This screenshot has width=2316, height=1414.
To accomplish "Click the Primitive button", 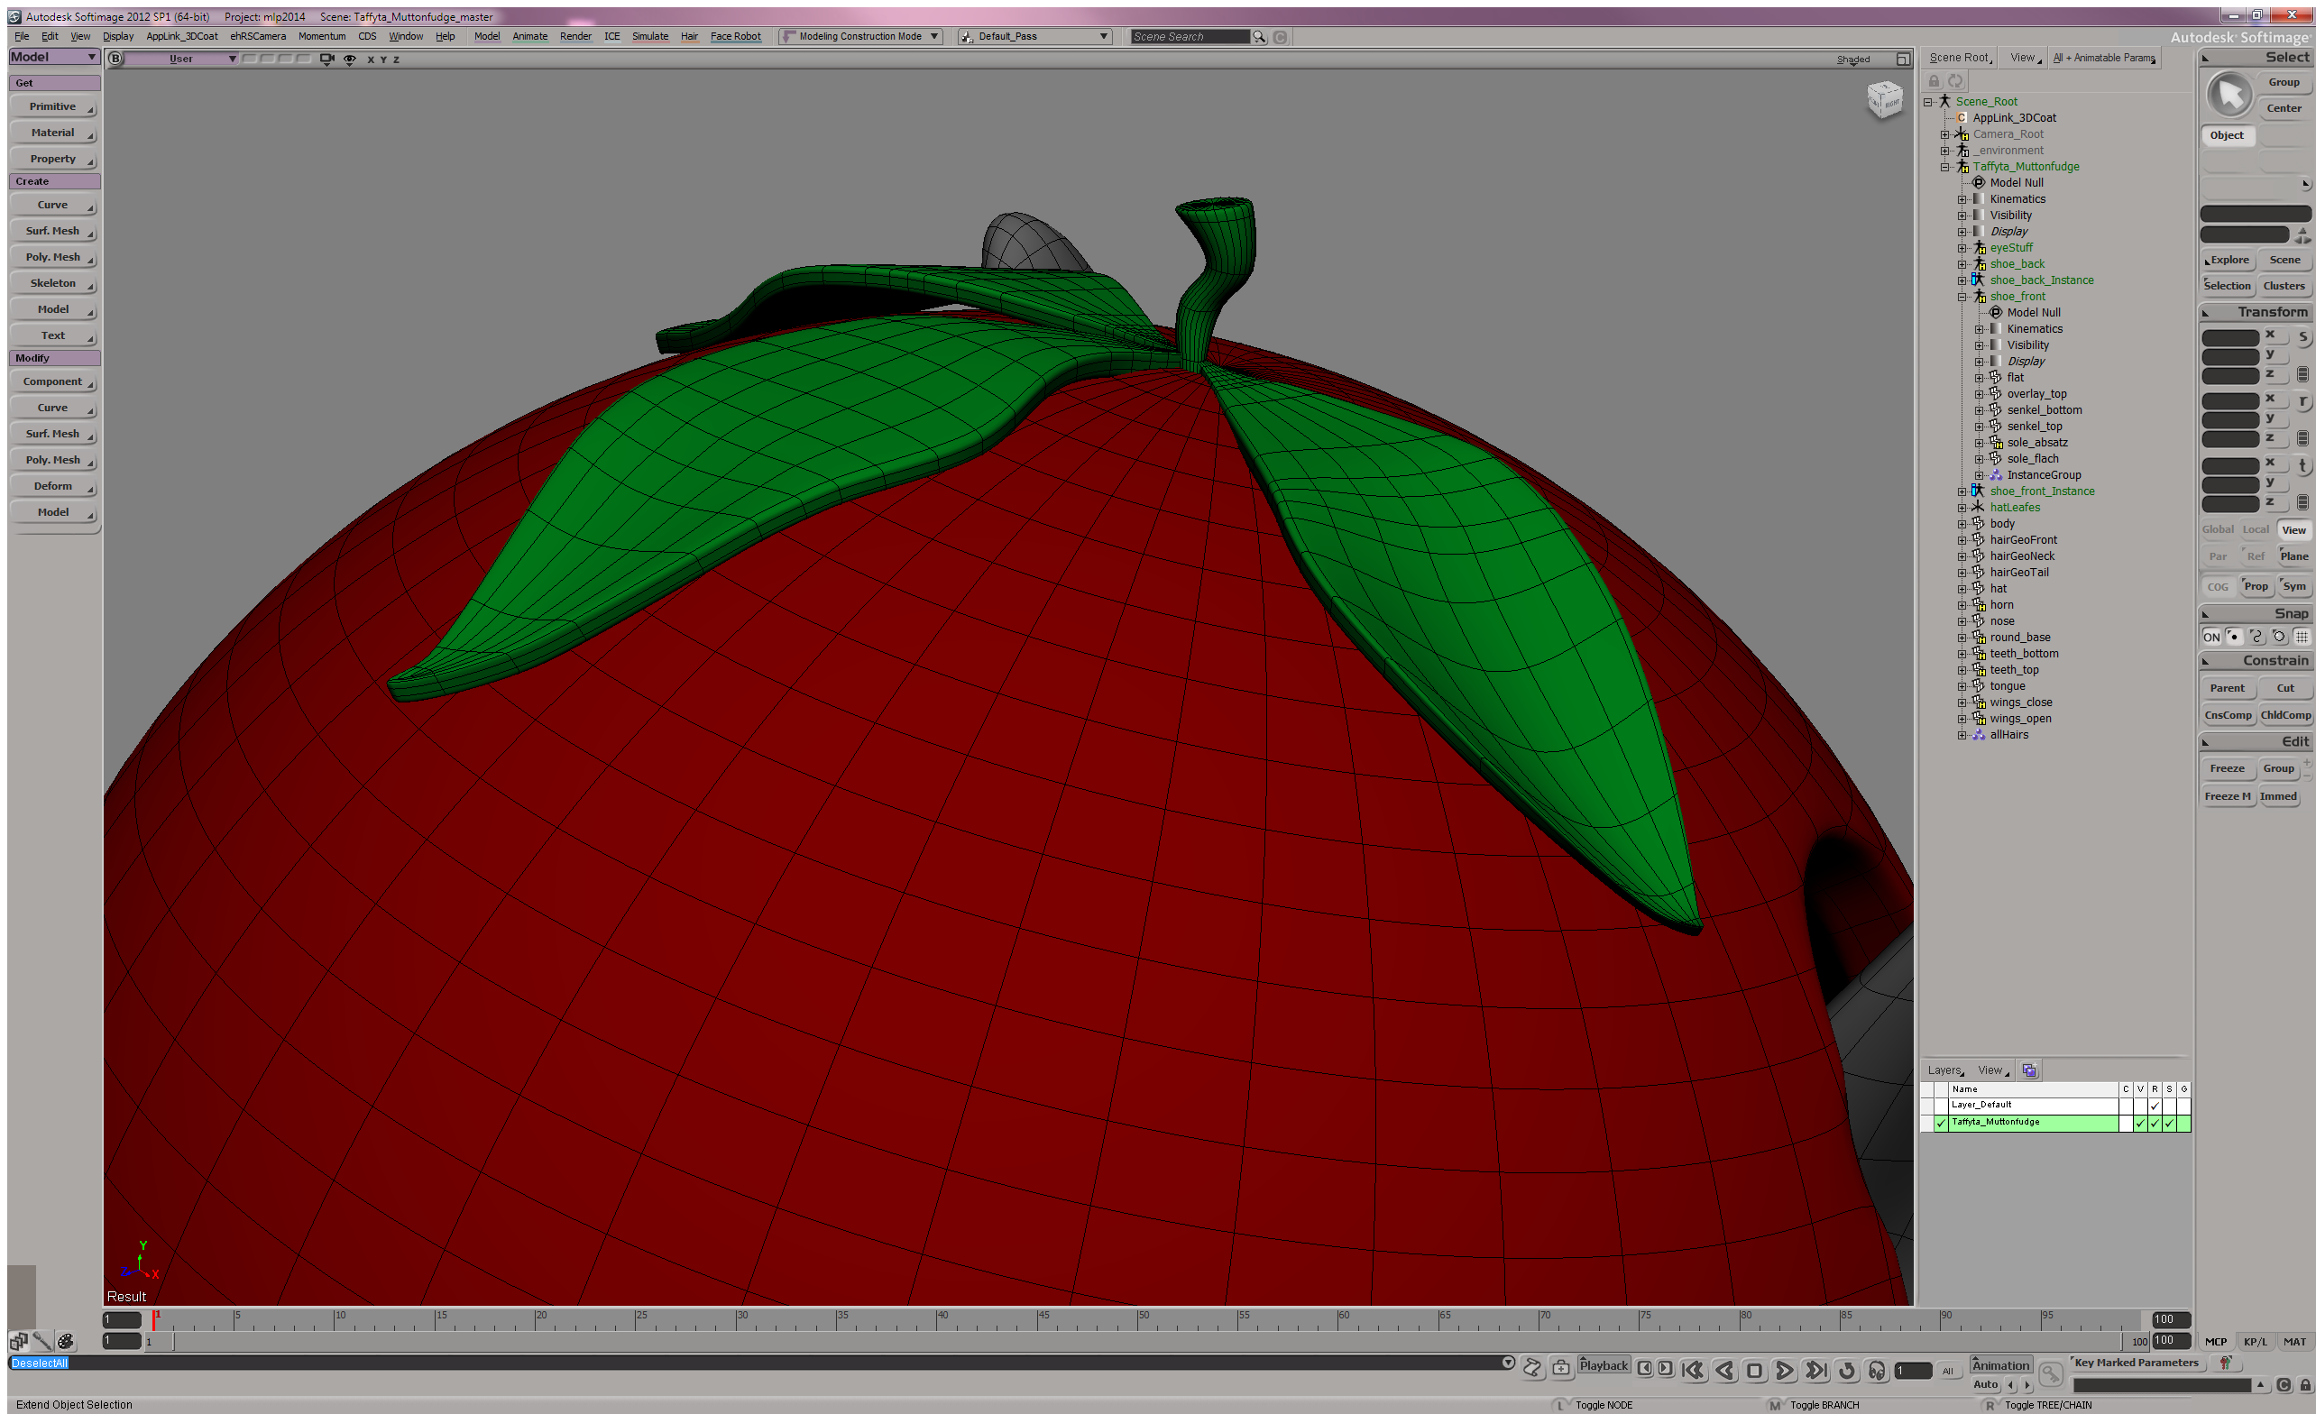I will [52, 107].
